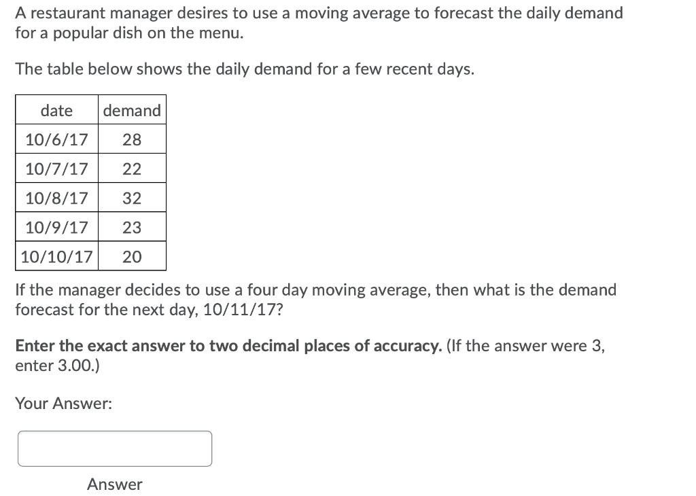Click the table cell containing 10/6/17
Viewport: 696px width, 496px height.
pyautogui.click(x=56, y=139)
